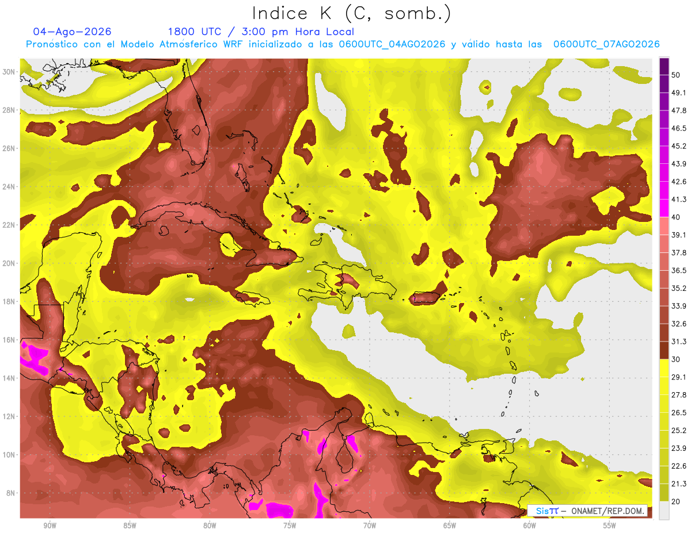Click the latitude label '28N'
691x533 pixels.
pos(9,110)
